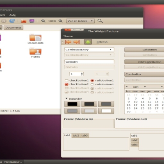
Task: Click the green plus icon in Widget Factory
Action: 88,42
